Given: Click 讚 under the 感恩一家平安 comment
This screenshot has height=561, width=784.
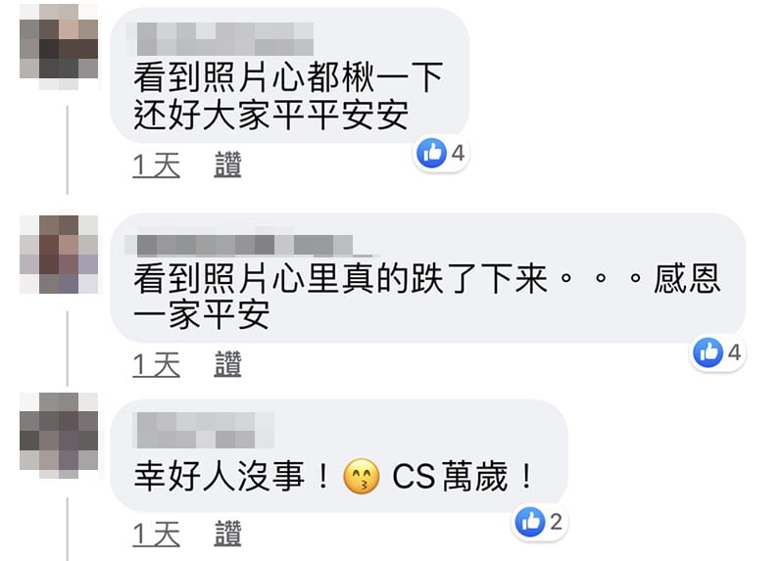Looking at the screenshot, I should 228,364.
